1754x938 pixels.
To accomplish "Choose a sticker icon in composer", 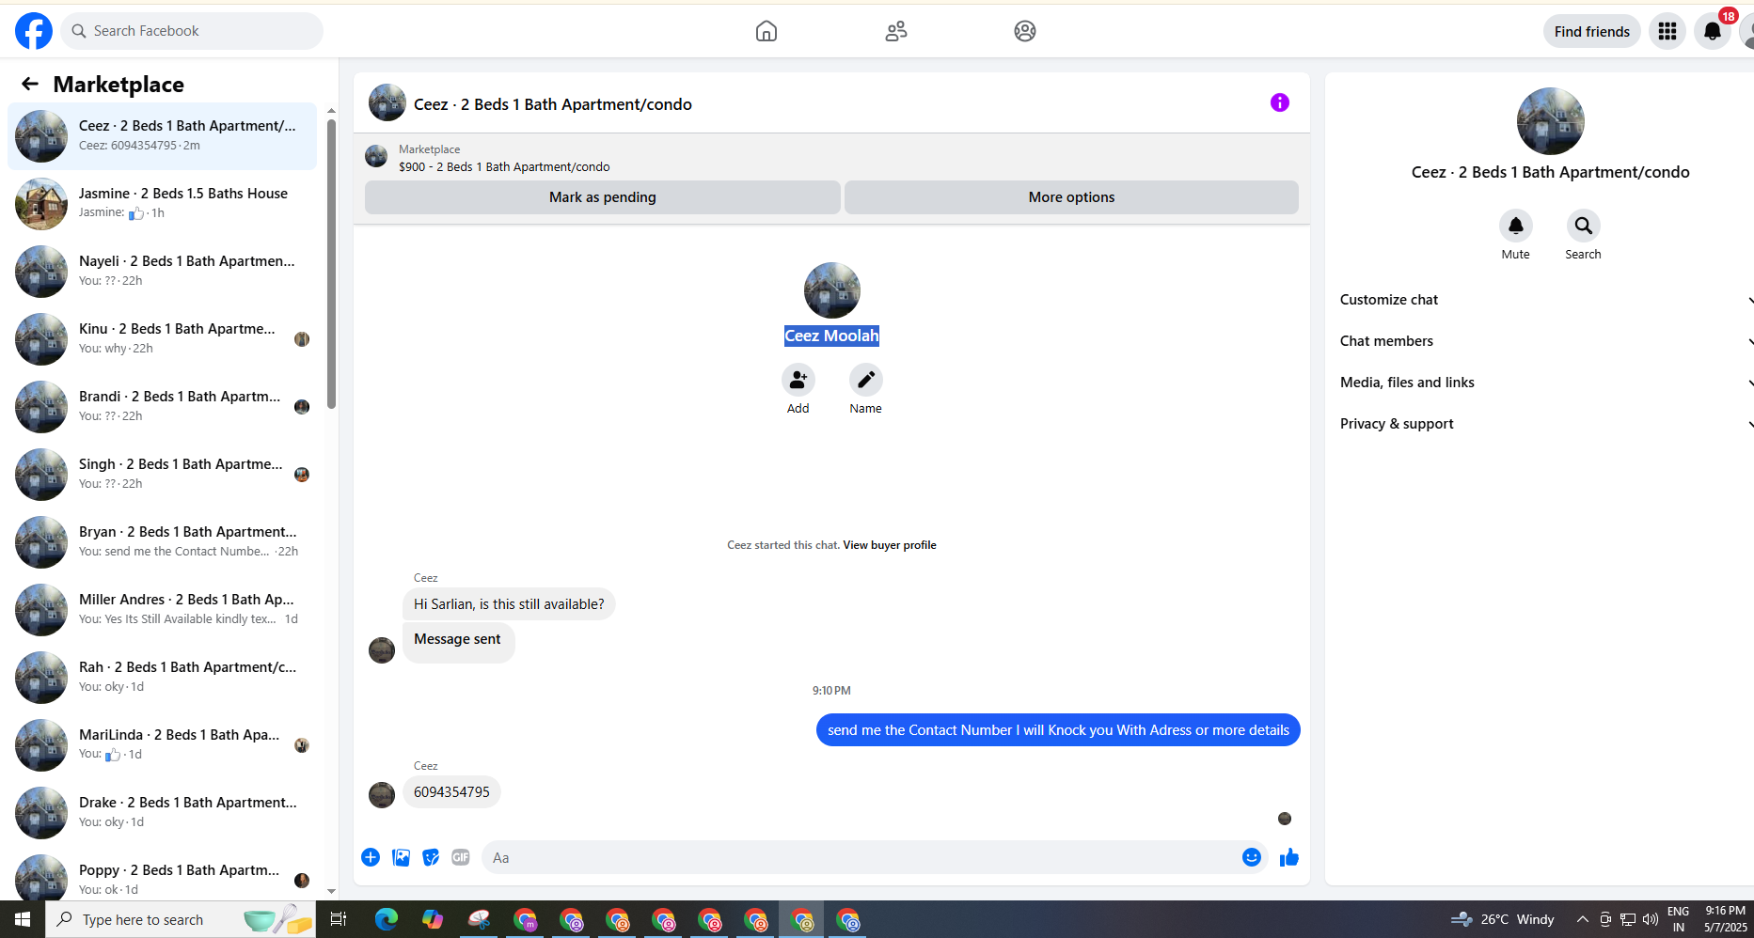I will (x=431, y=857).
